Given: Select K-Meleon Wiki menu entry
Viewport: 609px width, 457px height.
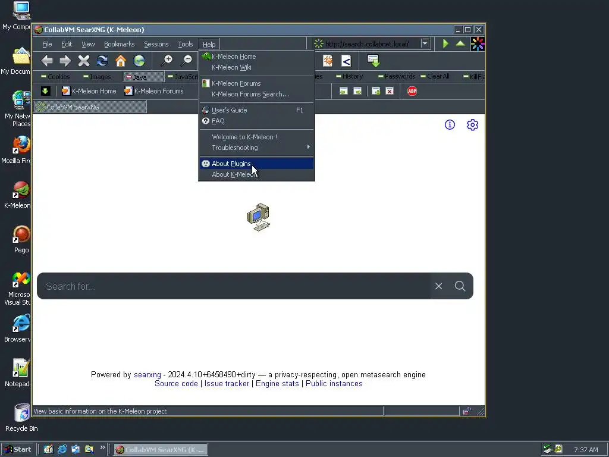Looking at the screenshot, I should click(x=256, y=67).
